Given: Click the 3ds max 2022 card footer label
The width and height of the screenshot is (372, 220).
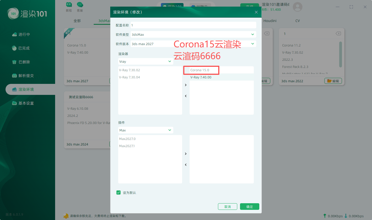Looking at the screenshot, I should pos(292,81).
